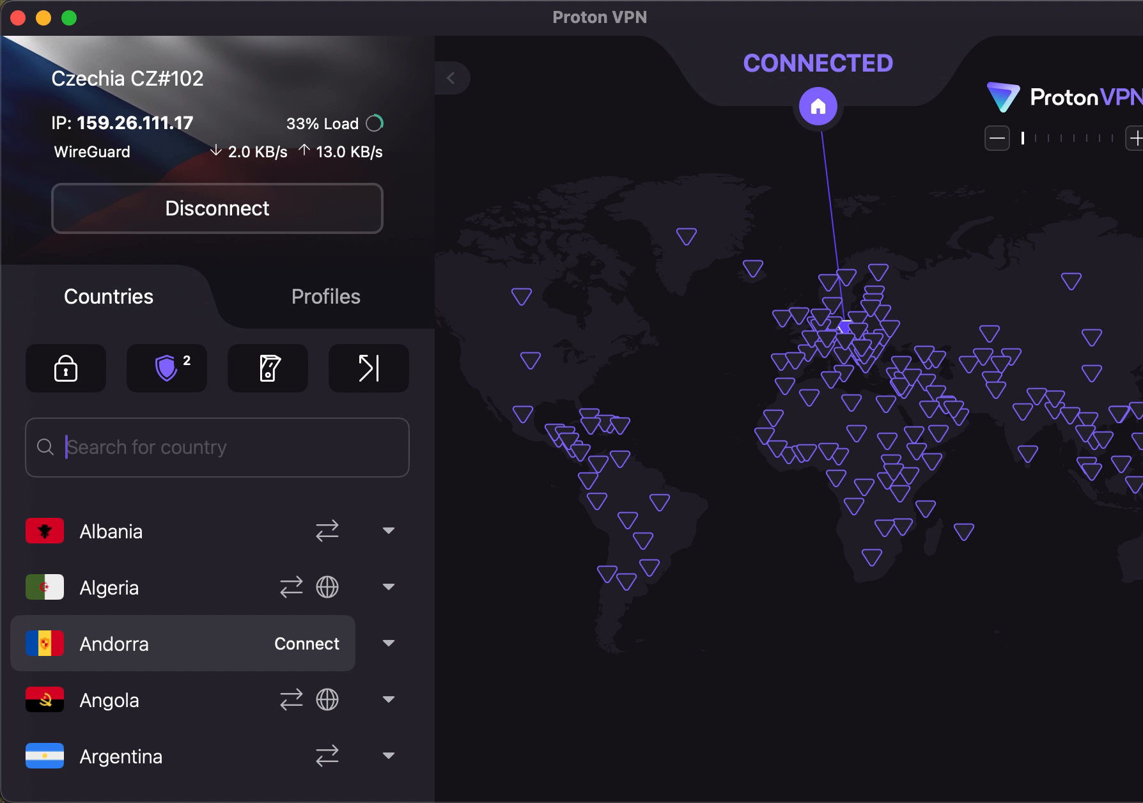Connect to Andorra
The width and height of the screenshot is (1143, 803).
[307, 644]
